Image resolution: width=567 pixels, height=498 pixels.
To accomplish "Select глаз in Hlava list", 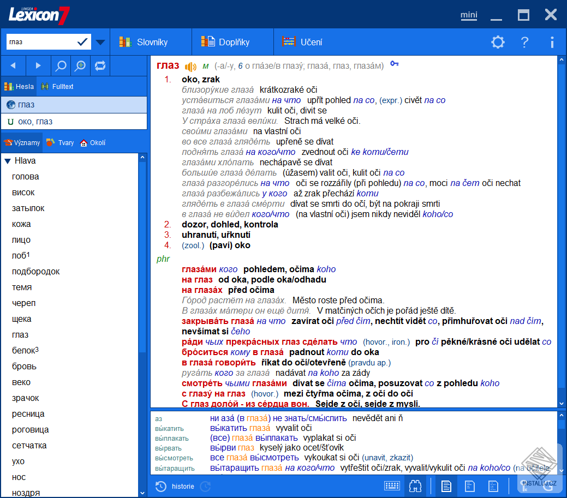I will click(x=20, y=335).
